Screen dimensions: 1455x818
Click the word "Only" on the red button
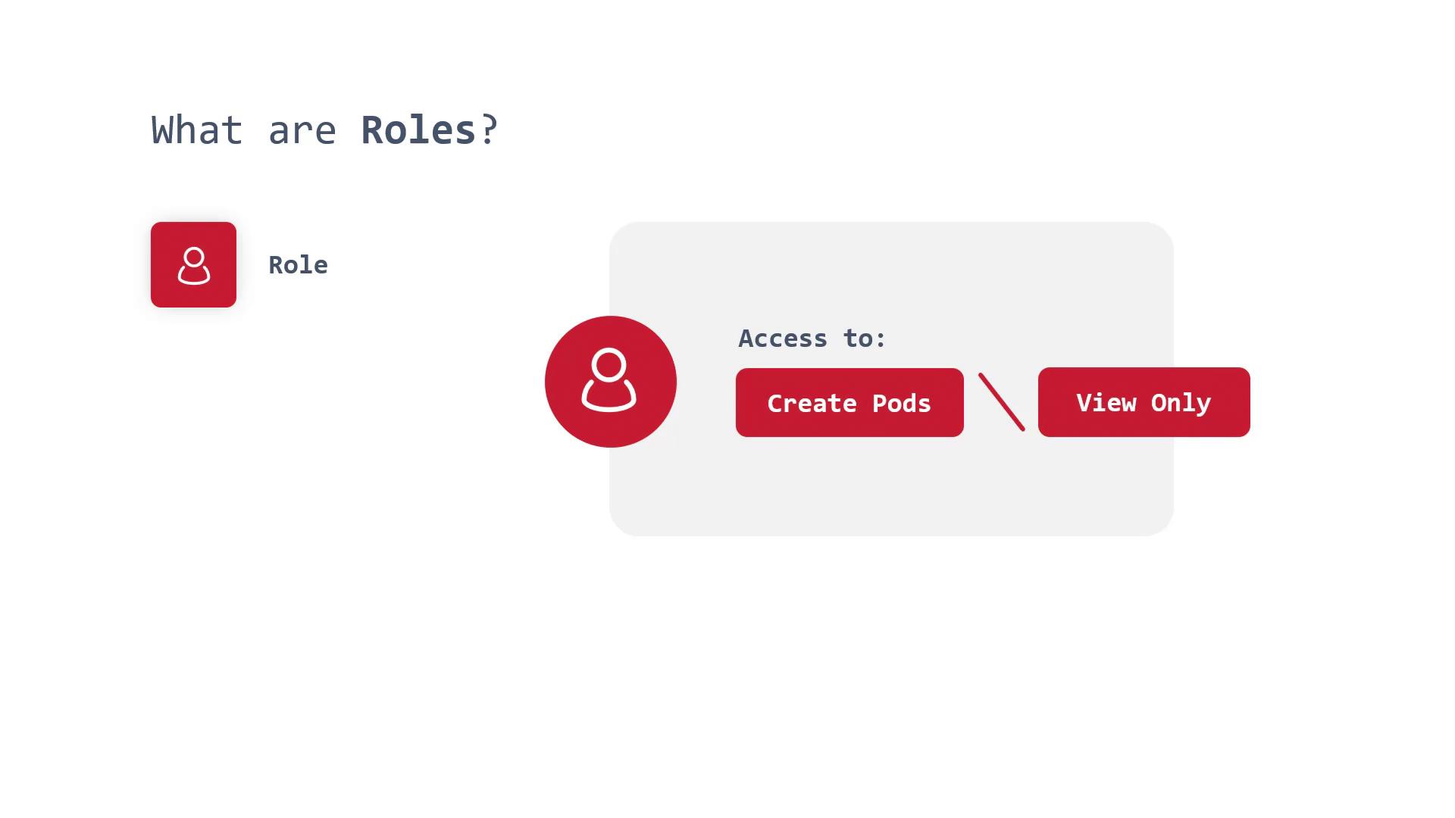tap(1181, 403)
